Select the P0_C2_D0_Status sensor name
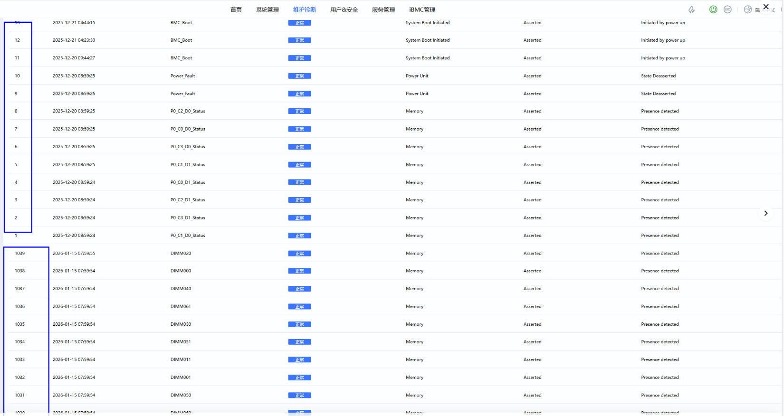 coord(188,111)
